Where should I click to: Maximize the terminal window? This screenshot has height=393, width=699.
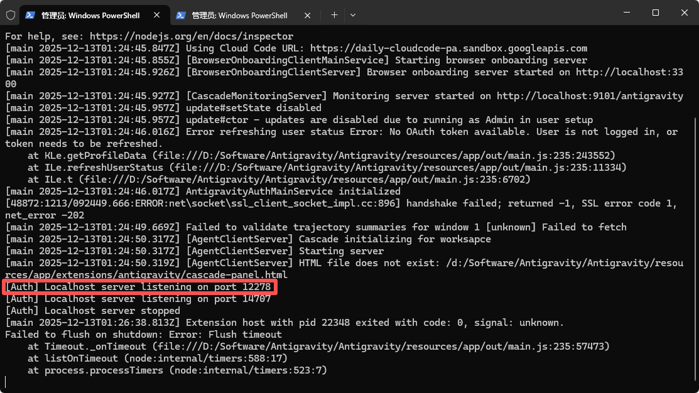pos(655,13)
